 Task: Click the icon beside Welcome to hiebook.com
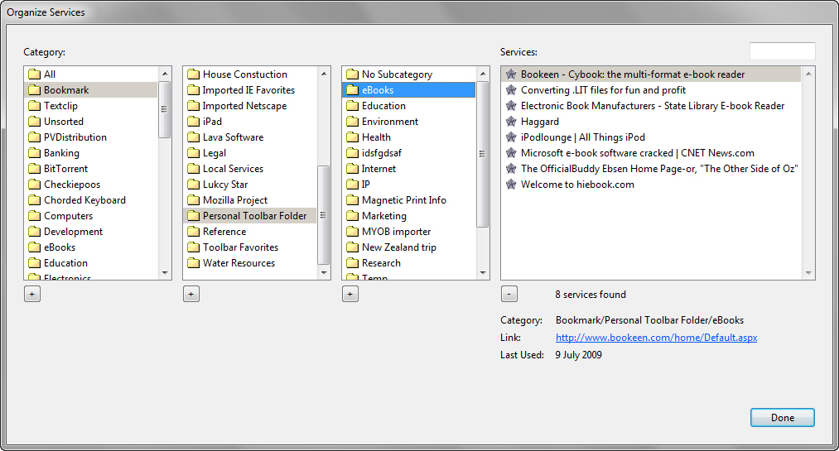[511, 185]
